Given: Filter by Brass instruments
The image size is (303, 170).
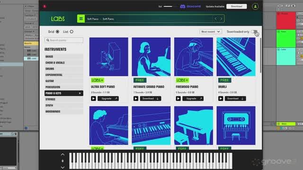Looking at the screenshot, I should [64, 57].
